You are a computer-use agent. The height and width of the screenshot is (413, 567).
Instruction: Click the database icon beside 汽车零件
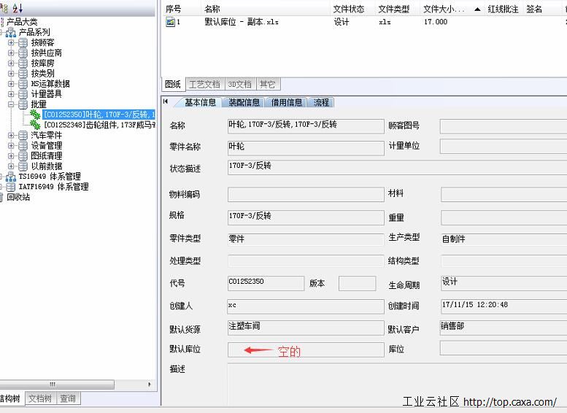pyautogui.click(x=23, y=136)
